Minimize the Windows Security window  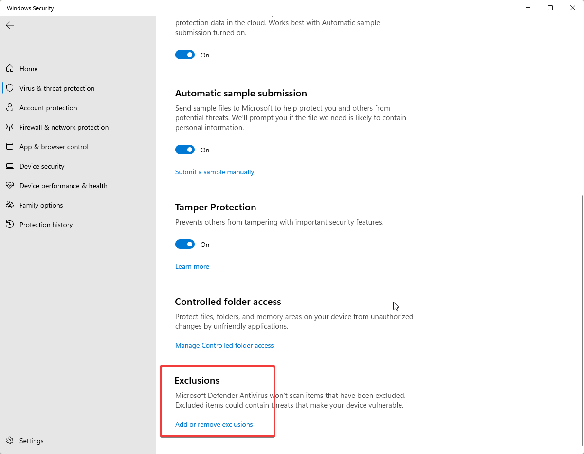tap(528, 8)
